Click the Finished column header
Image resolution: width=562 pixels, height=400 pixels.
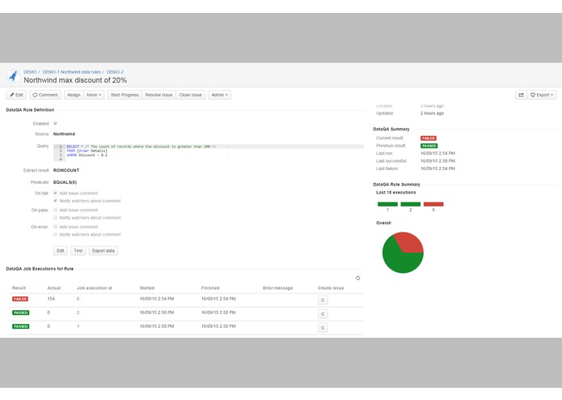210,288
